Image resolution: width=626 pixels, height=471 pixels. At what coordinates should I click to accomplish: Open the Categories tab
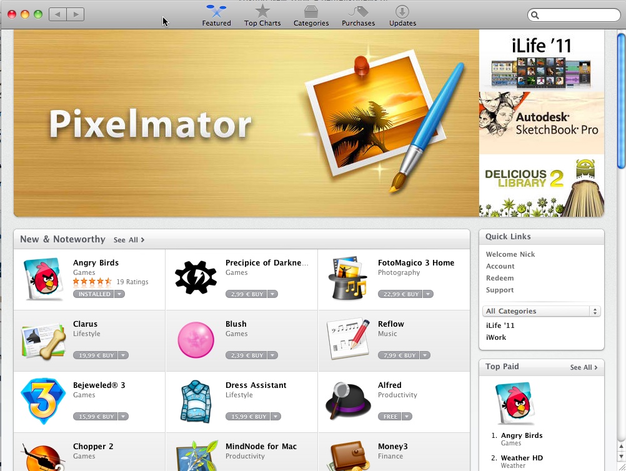311,16
